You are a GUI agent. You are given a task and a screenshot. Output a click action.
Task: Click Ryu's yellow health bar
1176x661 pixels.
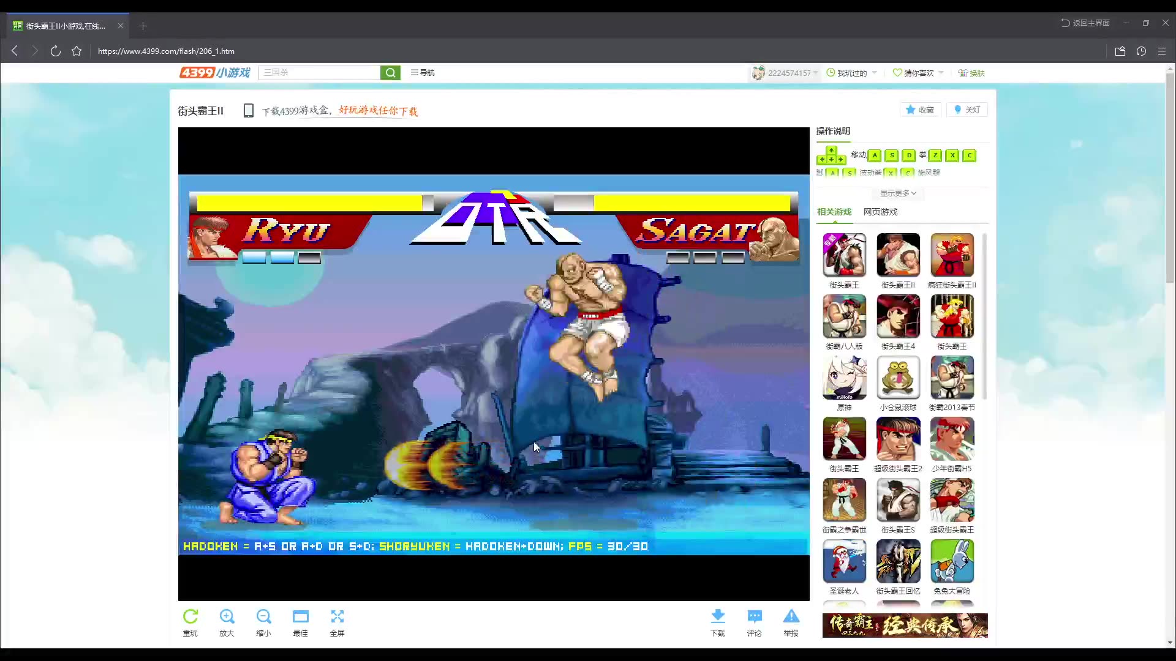[309, 203]
